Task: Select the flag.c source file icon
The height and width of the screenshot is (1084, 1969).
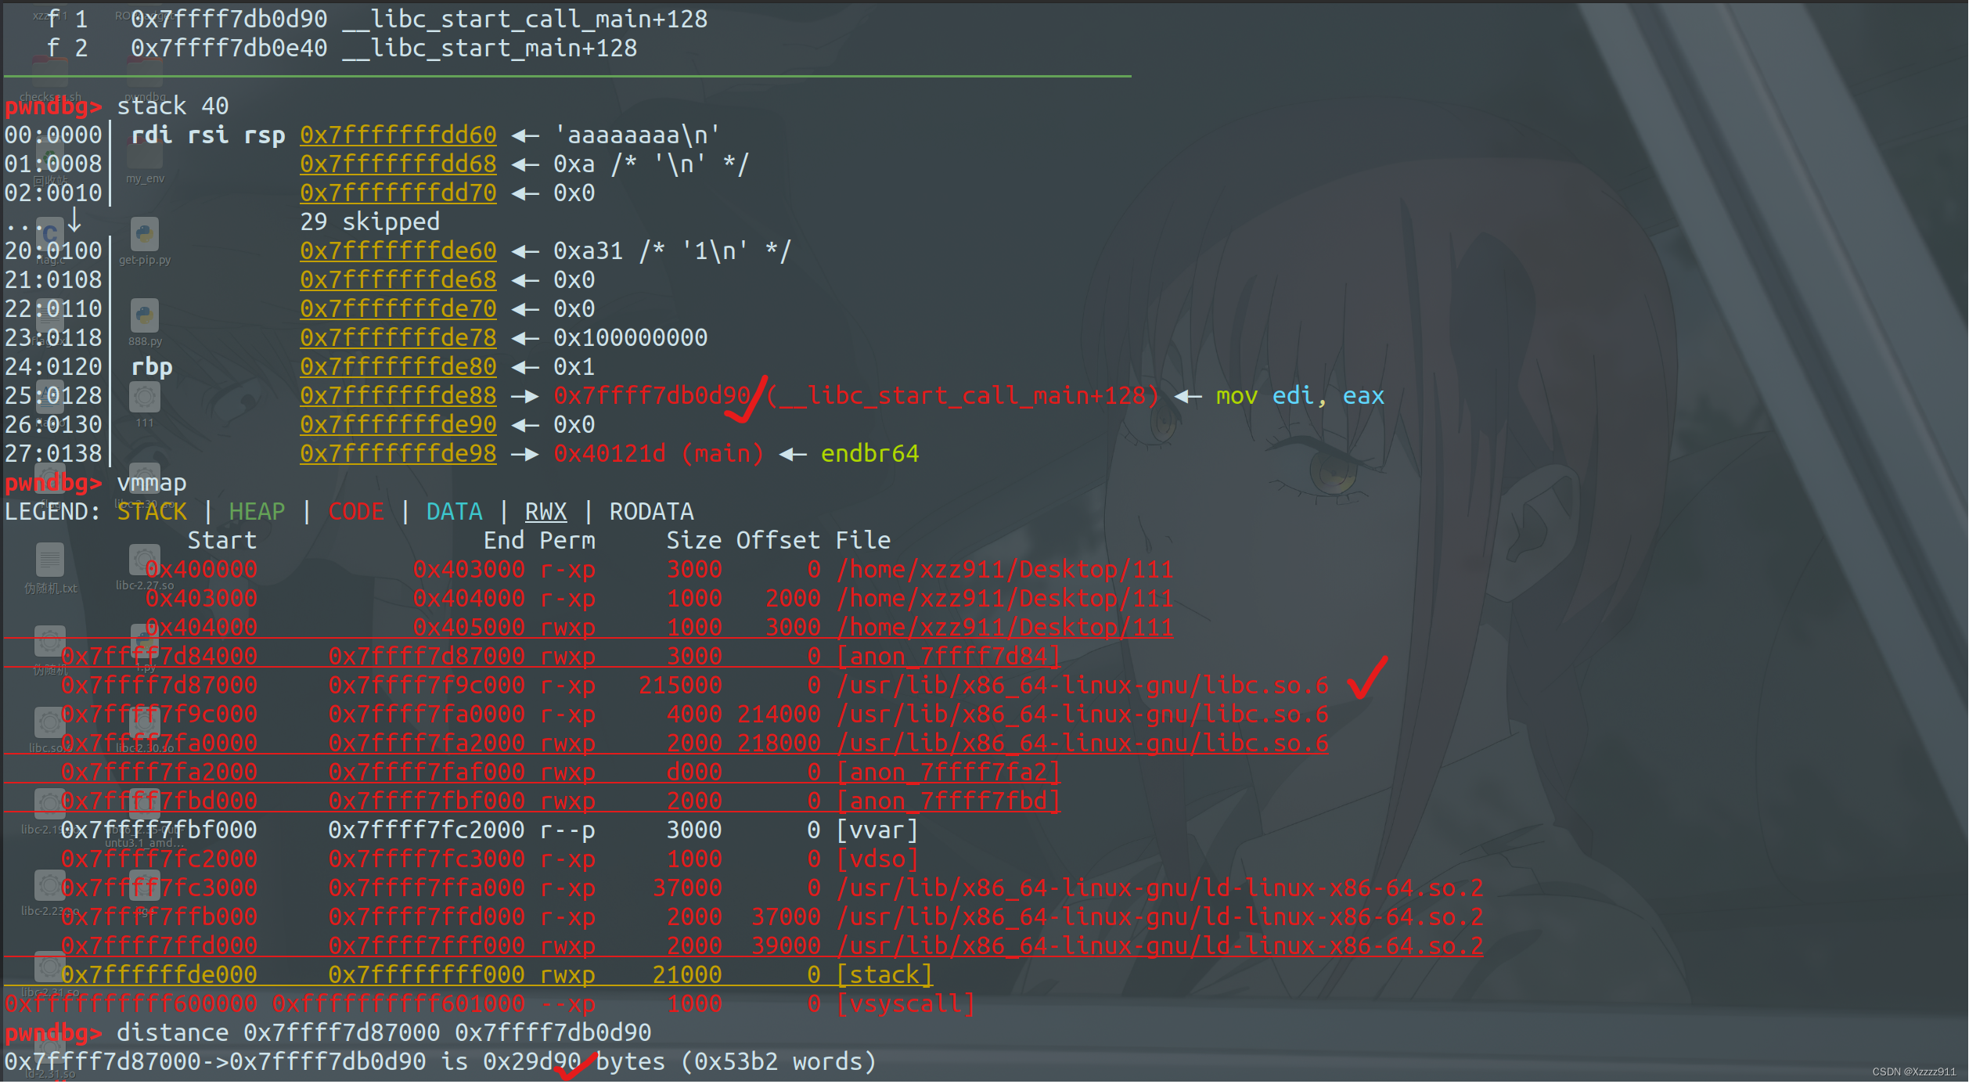Action: tap(50, 235)
